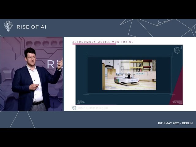The image size is (196, 147).
Task: Click the Gestalt Robotics shield logo below slide
Action: (x=74, y=108)
